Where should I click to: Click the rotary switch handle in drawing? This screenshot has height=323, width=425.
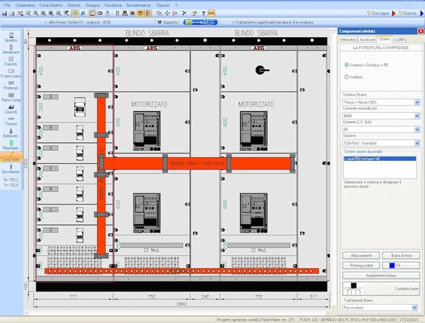pos(262,70)
